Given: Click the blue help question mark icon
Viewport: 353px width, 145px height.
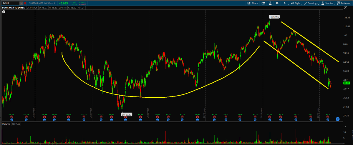Looking at the screenshot, I should 337,119.
